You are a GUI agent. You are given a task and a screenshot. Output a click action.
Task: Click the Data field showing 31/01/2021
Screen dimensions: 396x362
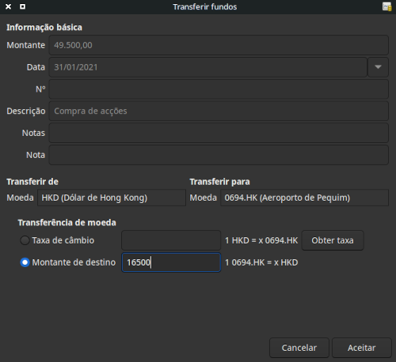[208, 67]
